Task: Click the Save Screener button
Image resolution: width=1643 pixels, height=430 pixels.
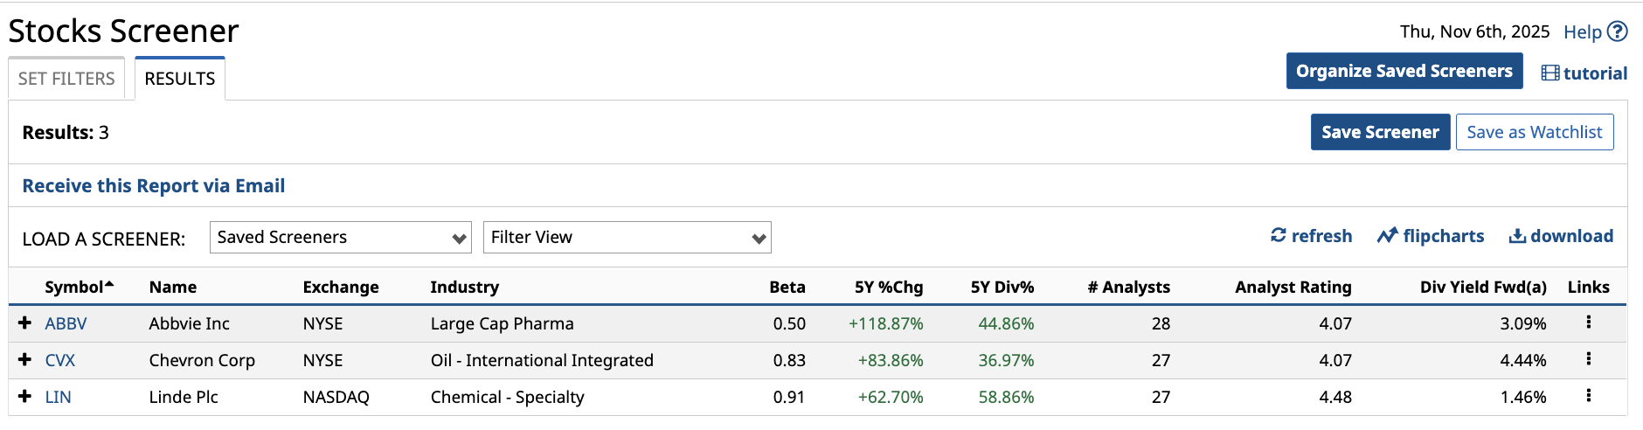Action: tap(1380, 132)
